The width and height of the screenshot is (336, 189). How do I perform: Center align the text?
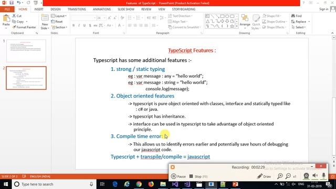tap(135, 25)
